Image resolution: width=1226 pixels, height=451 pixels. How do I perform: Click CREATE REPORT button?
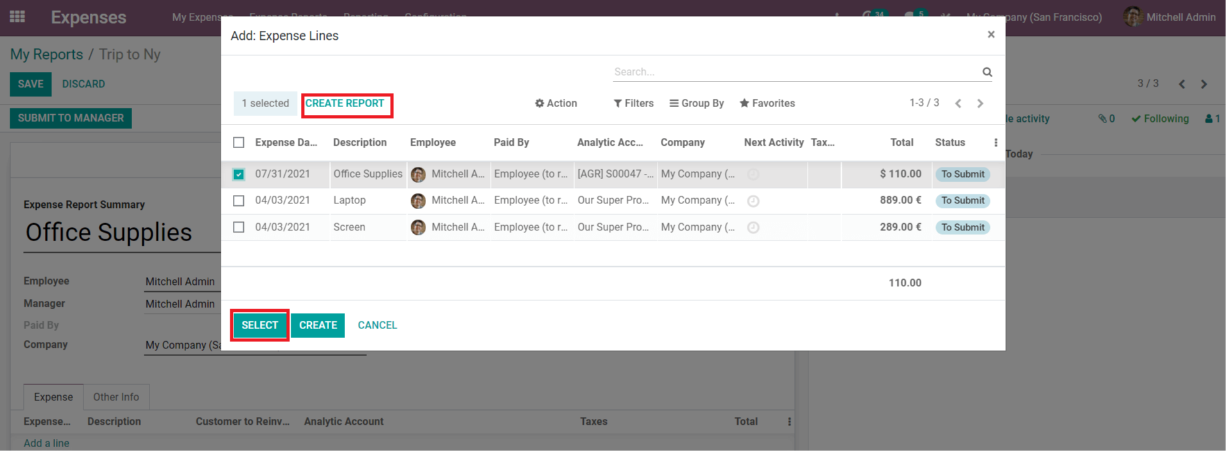pyautogui.click(x=345, y=103)
